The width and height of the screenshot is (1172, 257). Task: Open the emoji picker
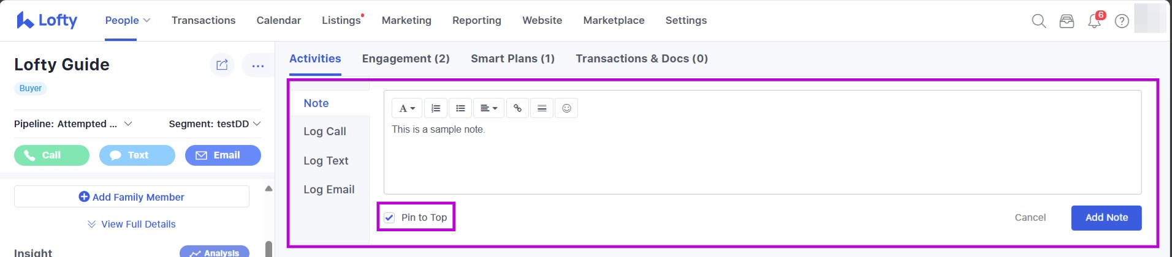point(566,108)
